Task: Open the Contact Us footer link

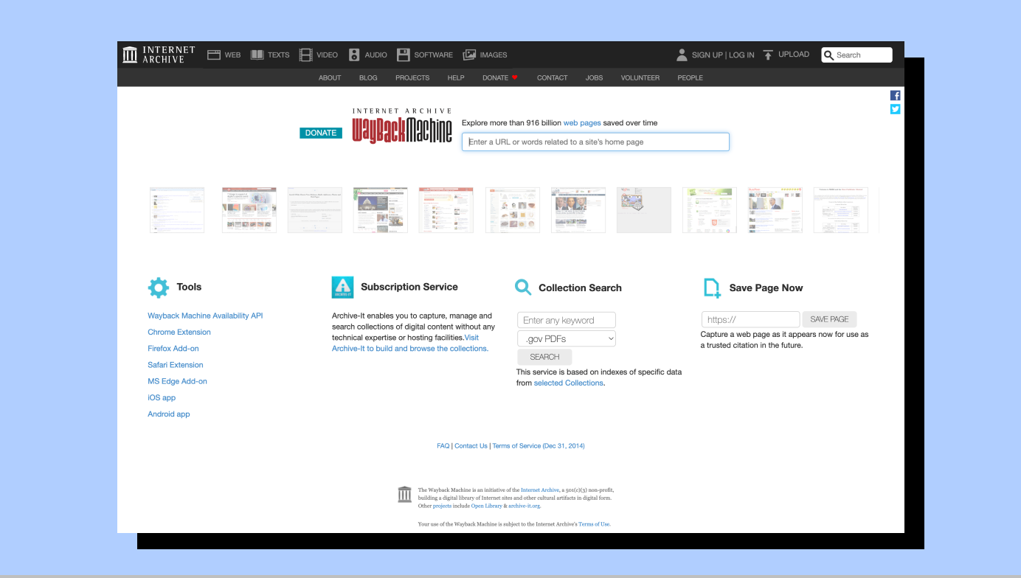Action: pos(471,446)
